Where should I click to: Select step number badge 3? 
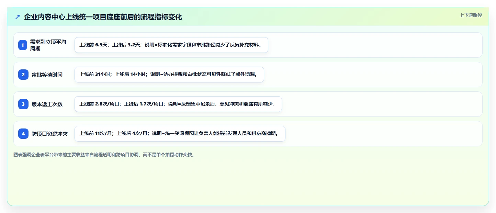[23, 104]
